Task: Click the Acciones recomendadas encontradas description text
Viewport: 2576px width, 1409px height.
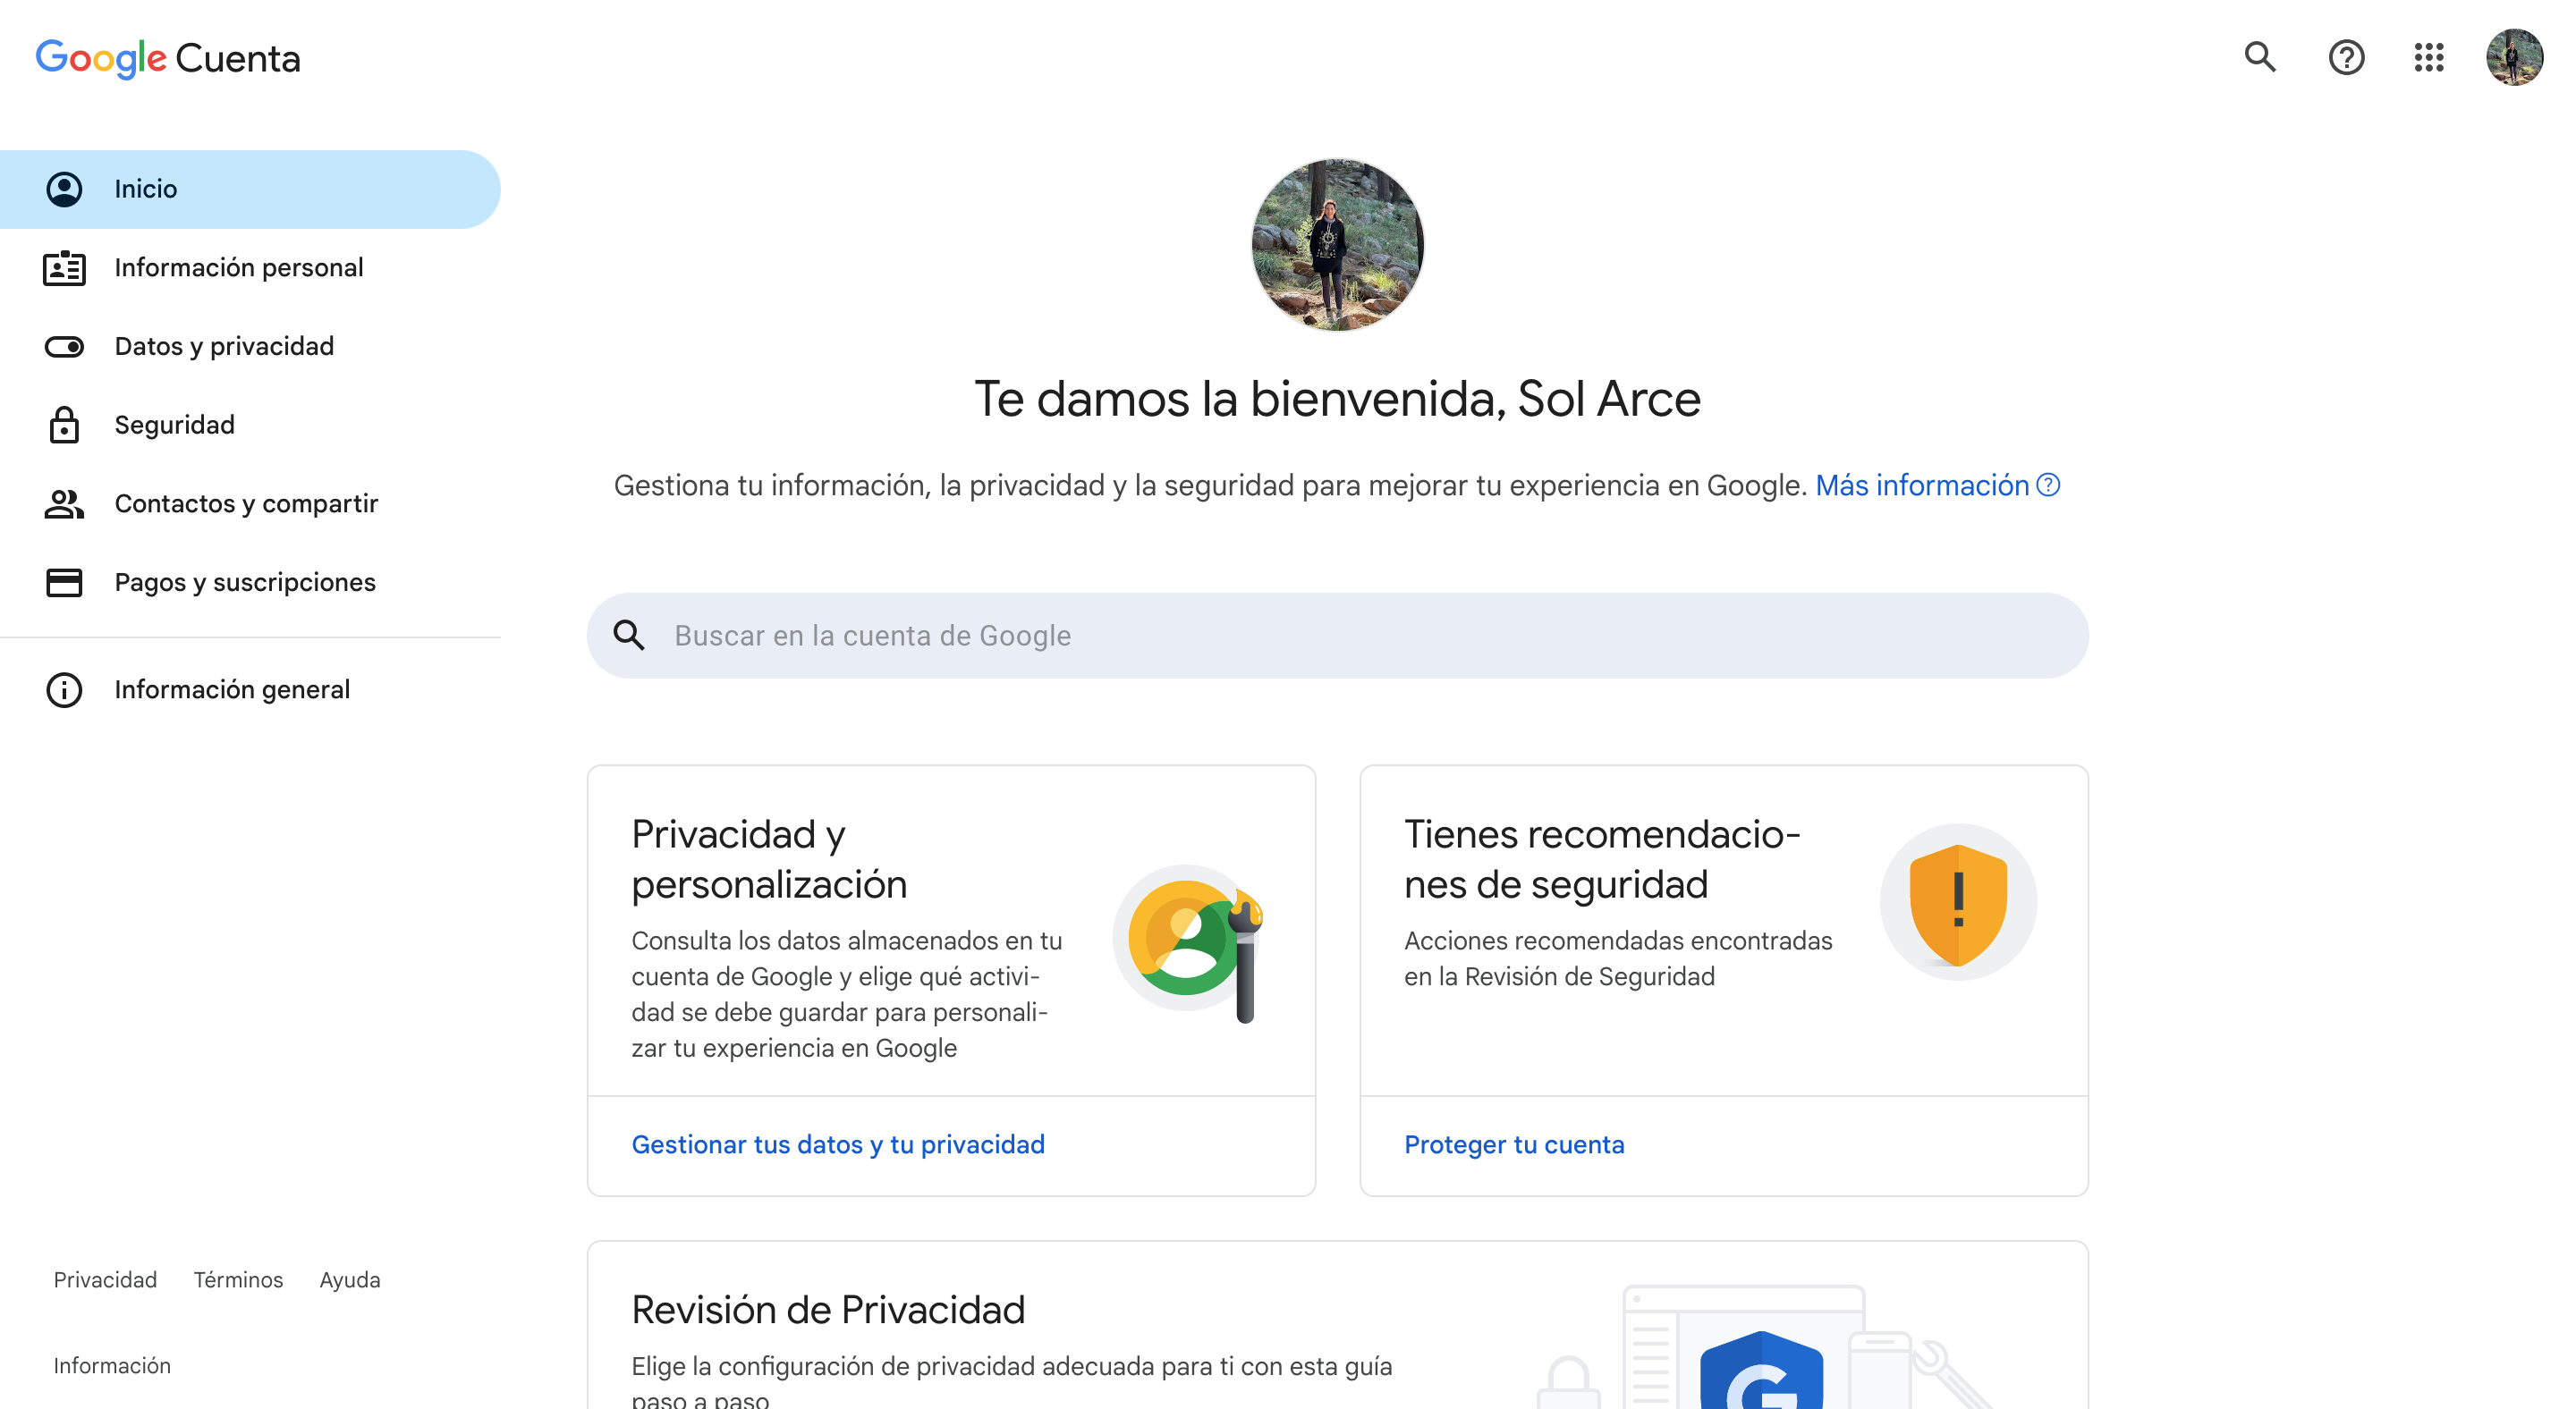Action: point(1618,958)
